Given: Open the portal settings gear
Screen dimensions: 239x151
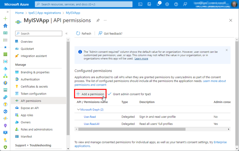Looking at the screenshot, I should click(x=167, y=4).
